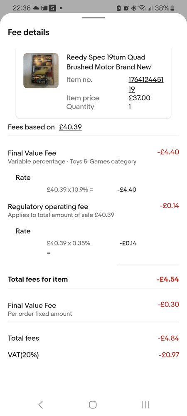This screenshot has width=187, height=416.
Task: Tap the underlined £40.39 fee basis link
Action: coord(70,127)
